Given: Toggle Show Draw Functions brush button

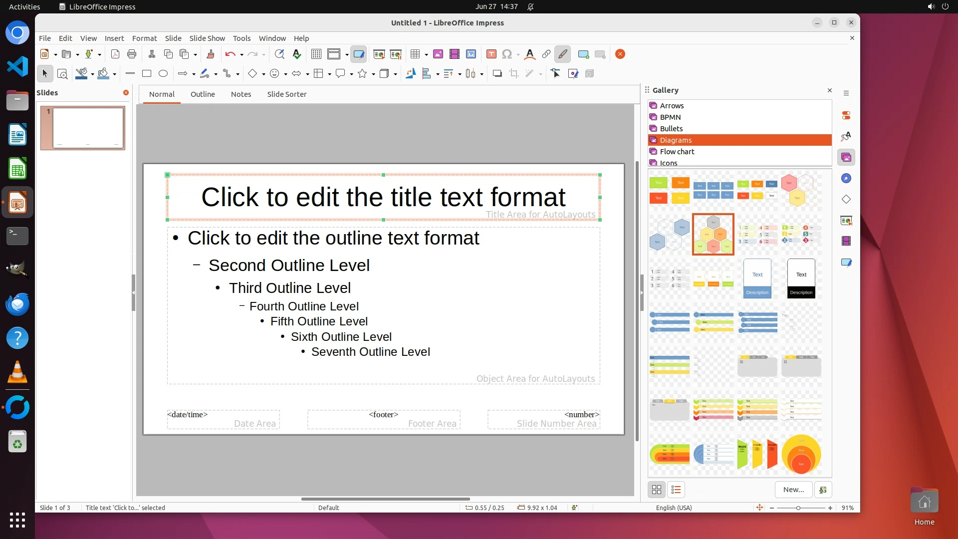Looking at the screenshot, I should tap(562, 54).
